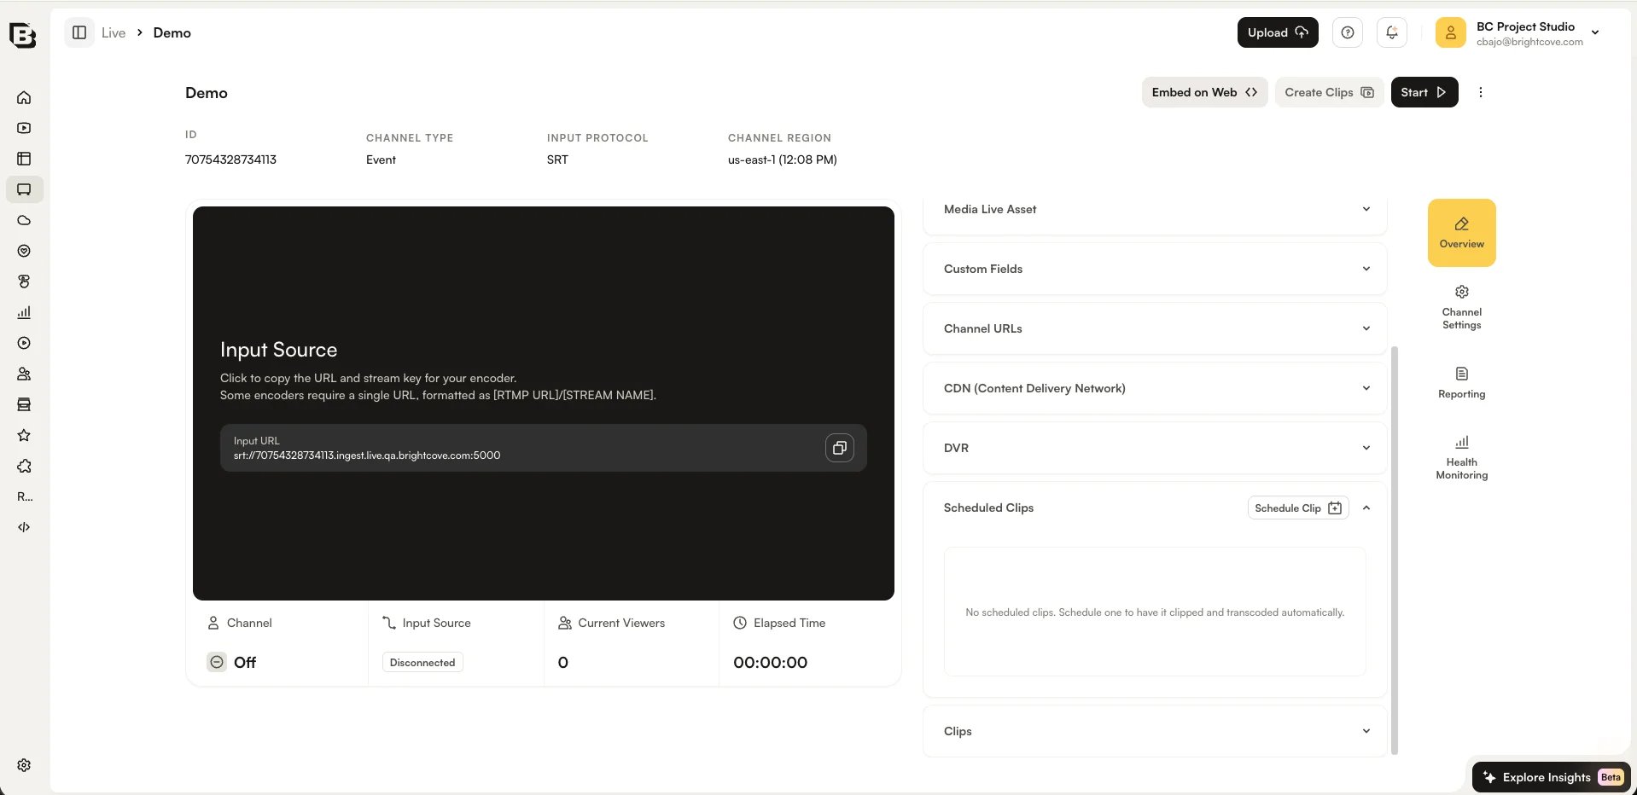Click the Embed on Web button

[x=1204, y=92]
